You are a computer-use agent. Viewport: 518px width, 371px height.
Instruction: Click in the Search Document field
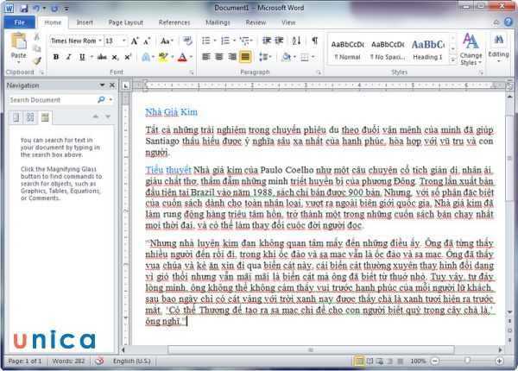53,100
